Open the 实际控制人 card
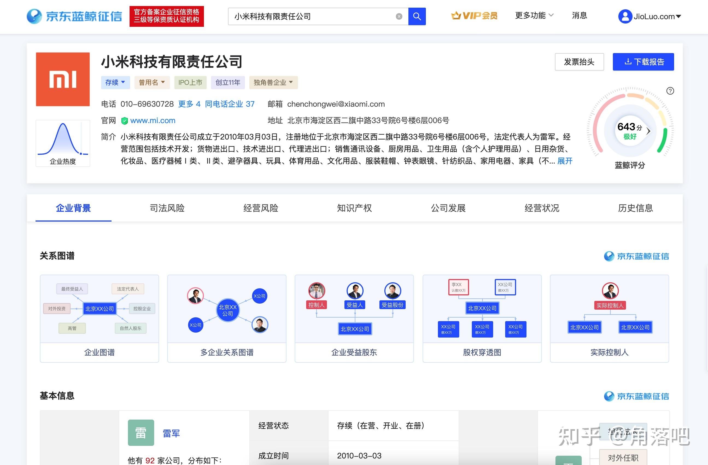Viewport: 708px width, 465px height. tap(610, 319)
